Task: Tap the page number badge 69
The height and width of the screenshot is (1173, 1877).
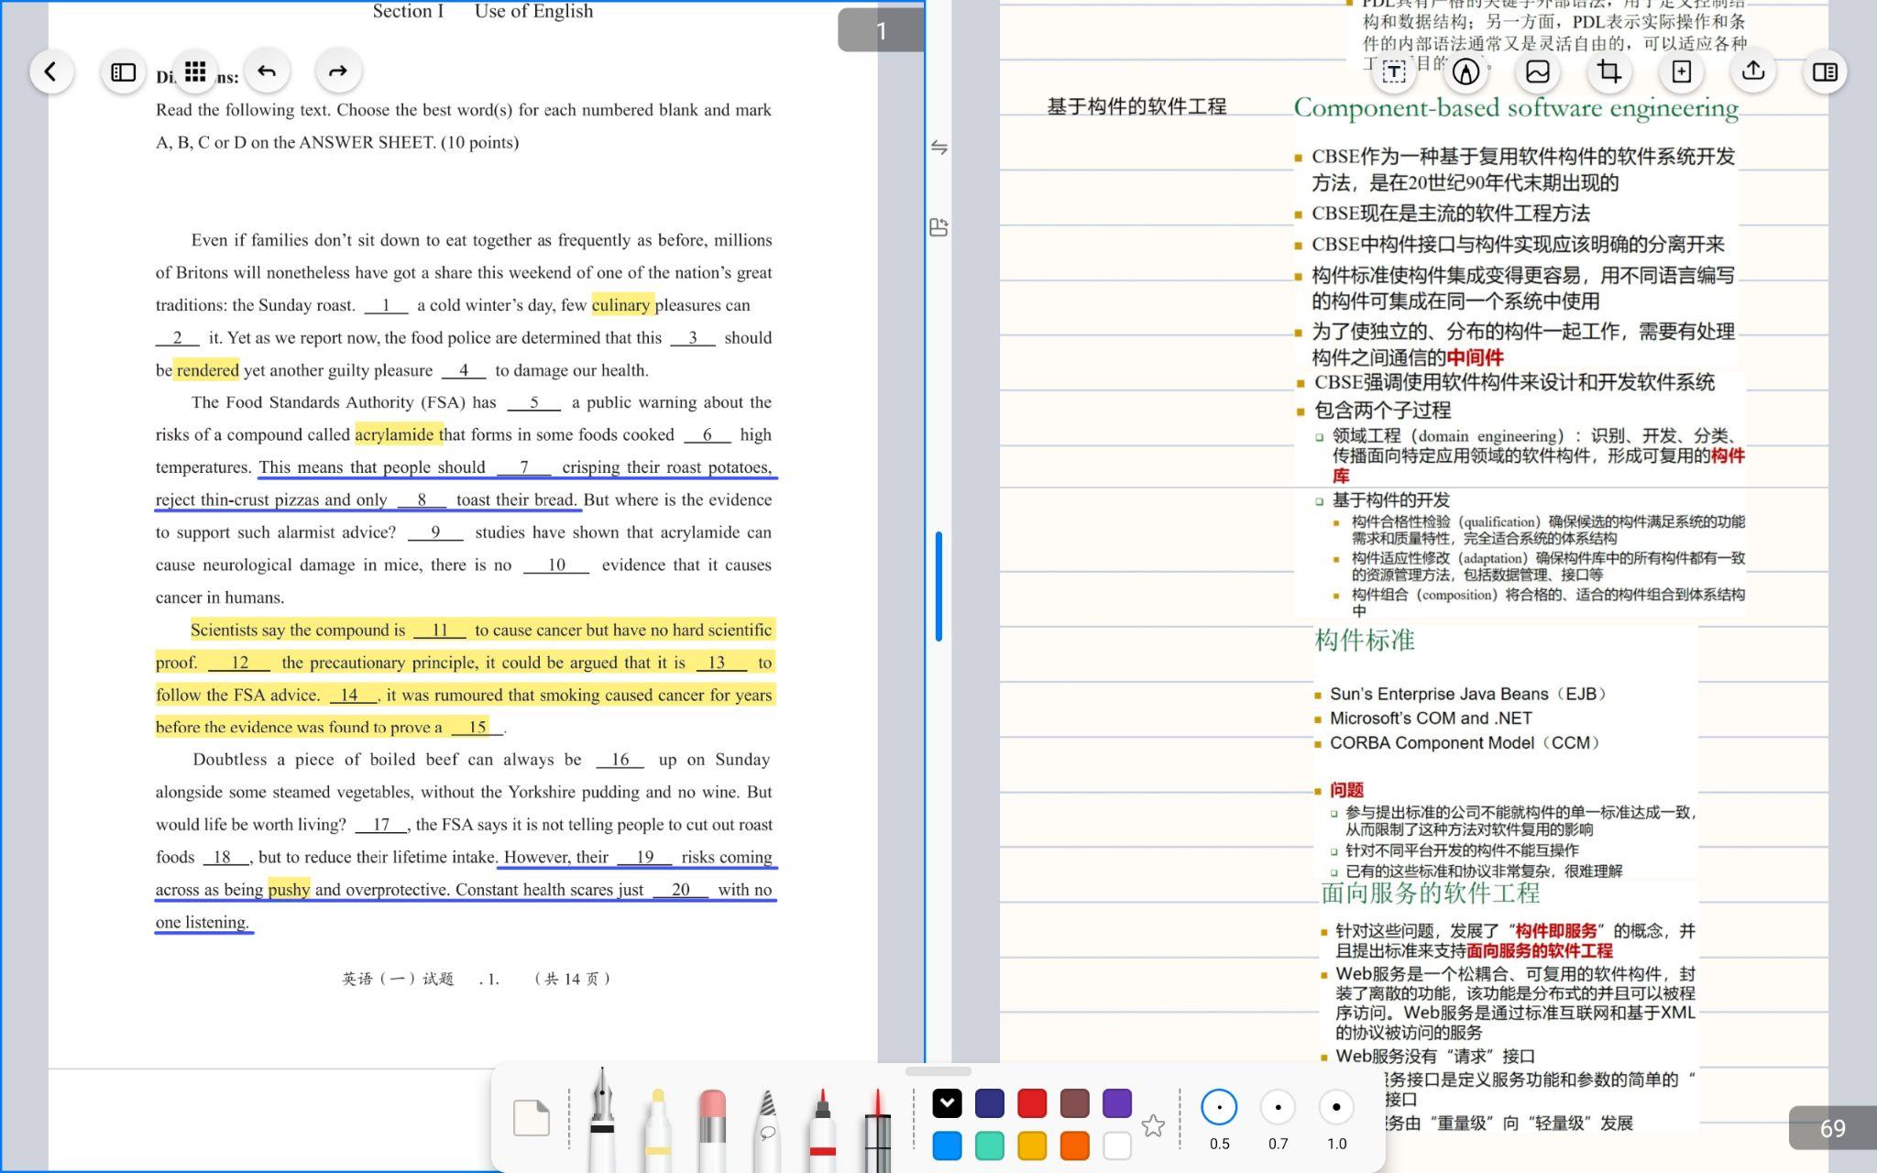Action: point(1830,1129)
